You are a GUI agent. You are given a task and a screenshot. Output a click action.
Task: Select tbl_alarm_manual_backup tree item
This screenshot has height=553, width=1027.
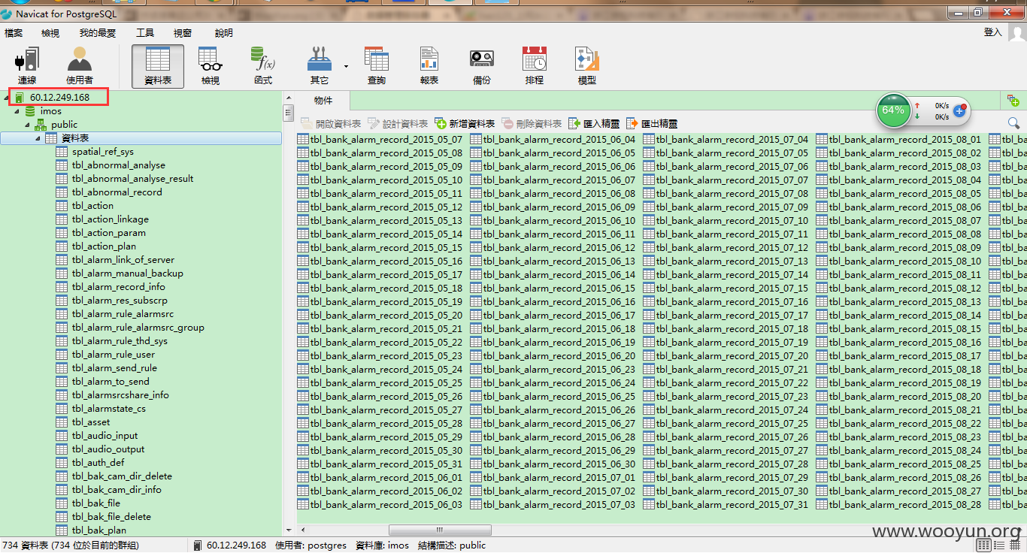tap(128, 273)
